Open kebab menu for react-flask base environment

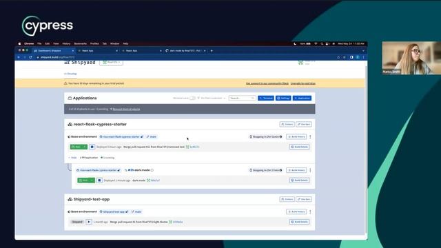coord(310,136)
